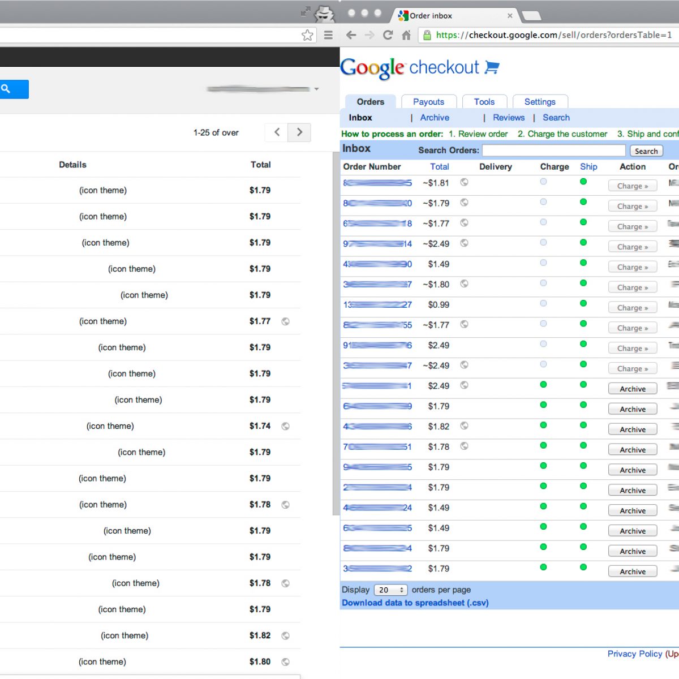This screenshot has height=679, width=679.
Task: Open the Chrome hamburger menu
Action: [328, 35]
